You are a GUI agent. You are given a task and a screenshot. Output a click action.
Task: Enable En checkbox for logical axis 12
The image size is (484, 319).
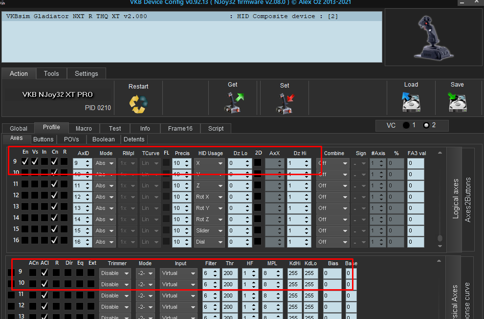point(25,195)
